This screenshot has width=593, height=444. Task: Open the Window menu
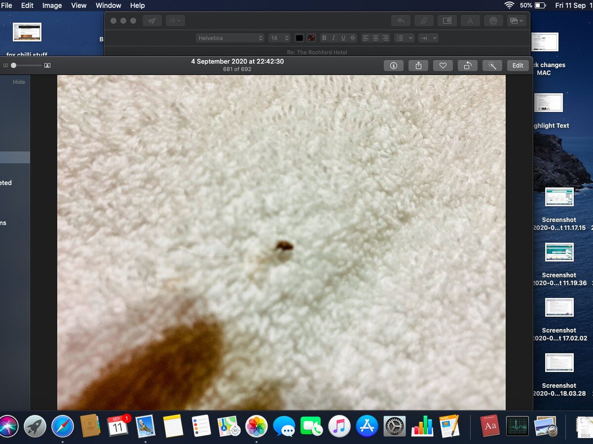[108, 5]
